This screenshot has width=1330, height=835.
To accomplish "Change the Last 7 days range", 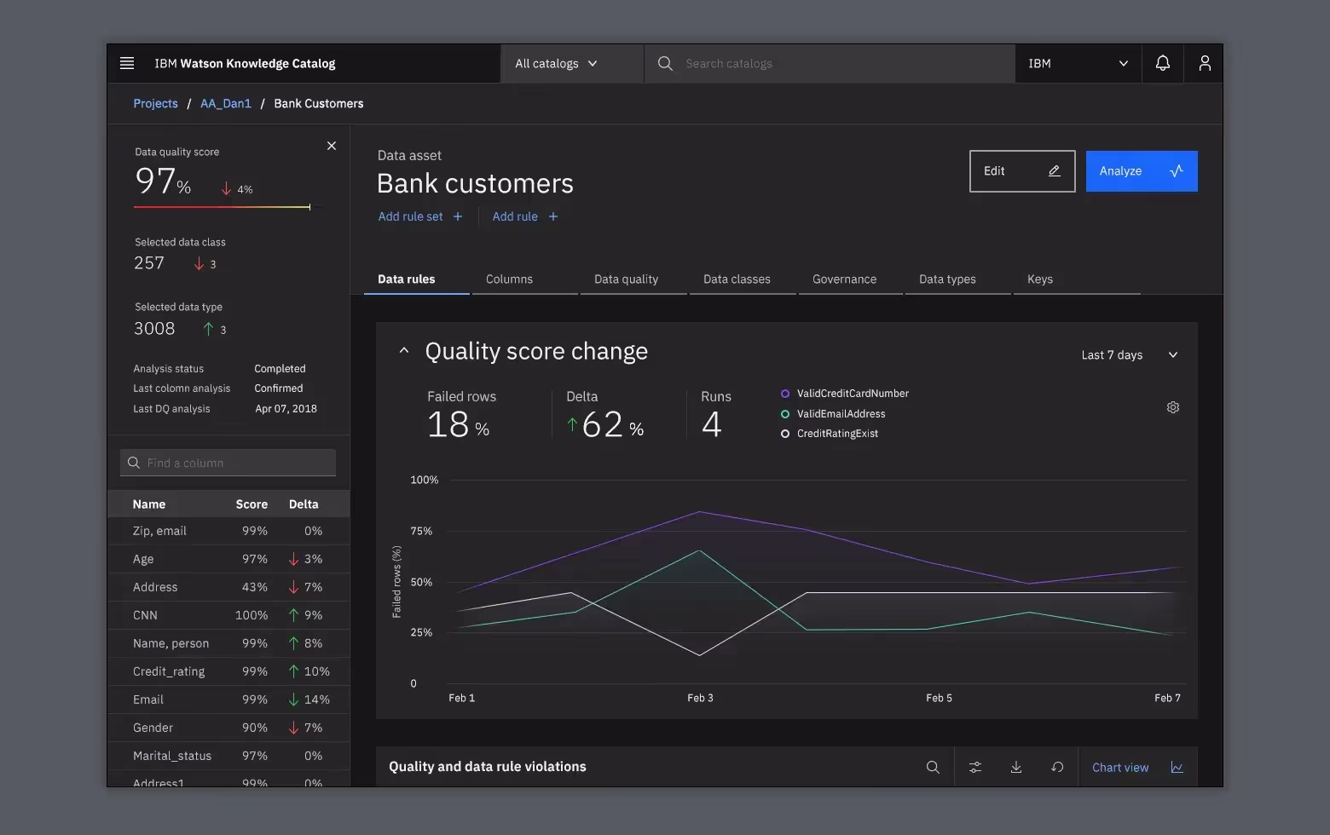I will 1129,355.
